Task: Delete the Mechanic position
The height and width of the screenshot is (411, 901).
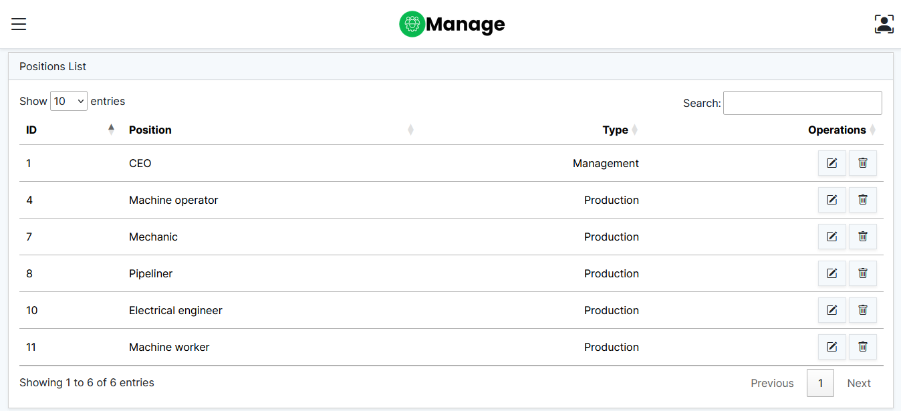Action: pyautogui.click(x=862, y=237)
